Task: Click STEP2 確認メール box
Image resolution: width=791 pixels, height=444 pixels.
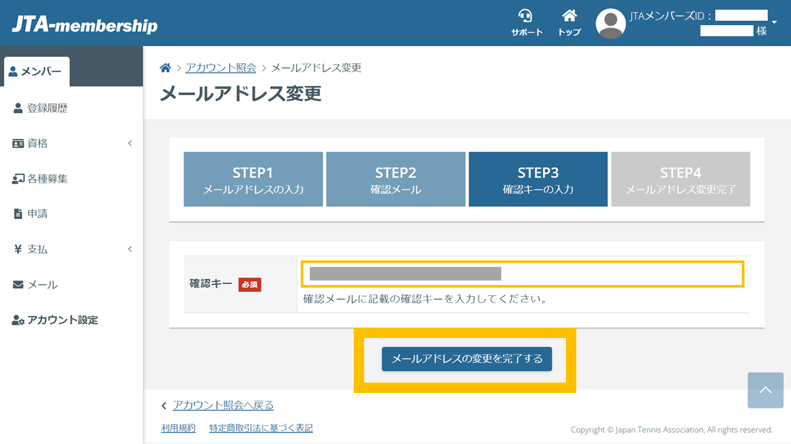Action: click(396, 180)
